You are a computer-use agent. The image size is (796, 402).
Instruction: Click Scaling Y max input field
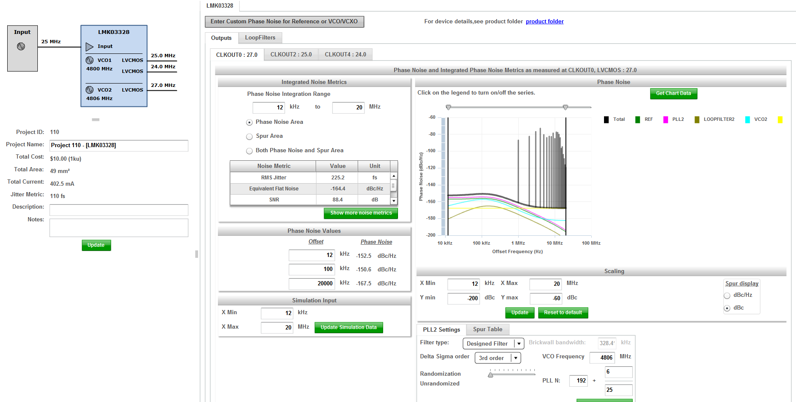(546, 299)
